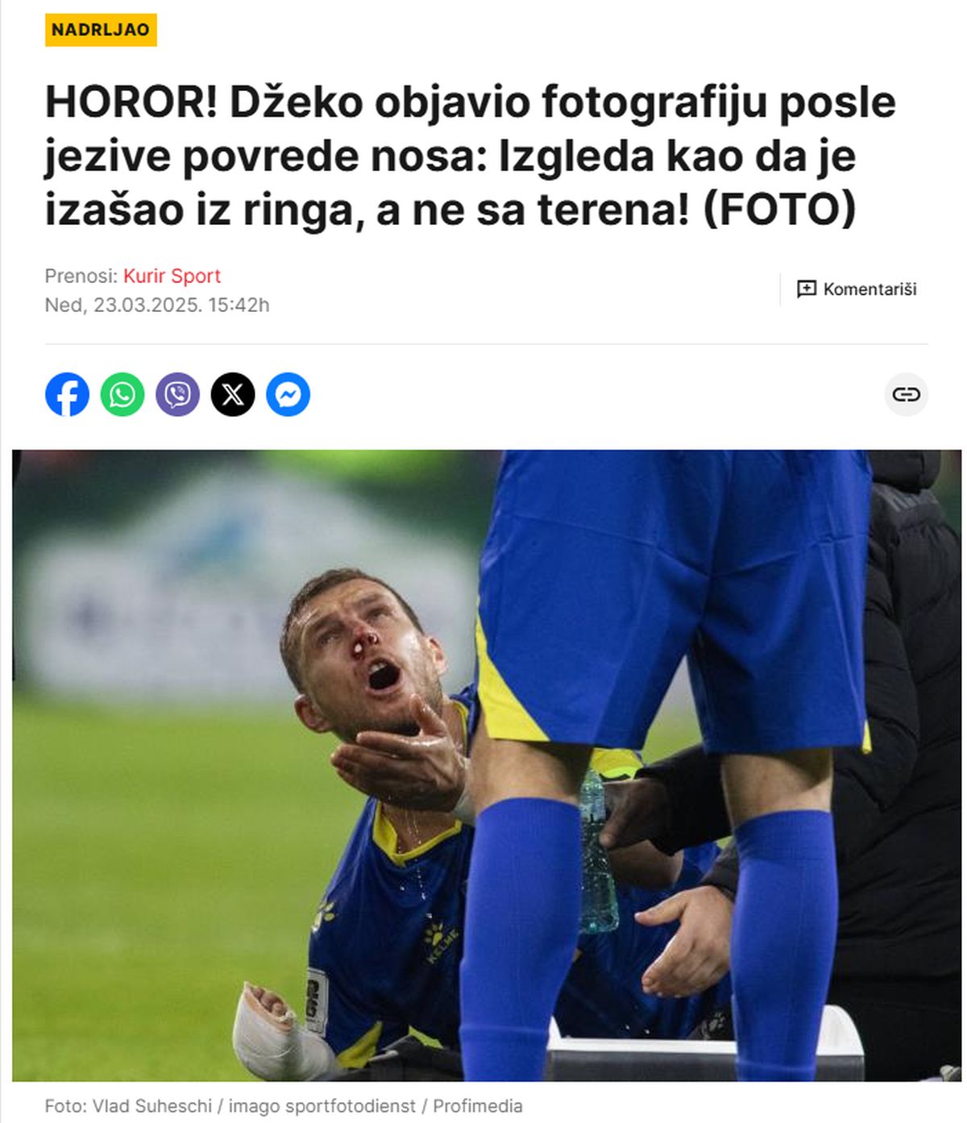967x1123 pixels.
Task: Click the comment bubble plus icon
Action: 806,289
